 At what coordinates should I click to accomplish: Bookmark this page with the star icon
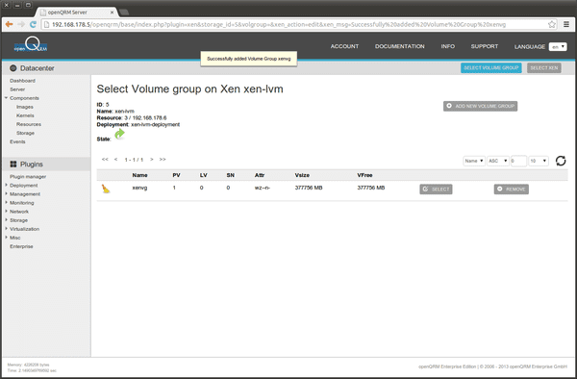[552, 24]
